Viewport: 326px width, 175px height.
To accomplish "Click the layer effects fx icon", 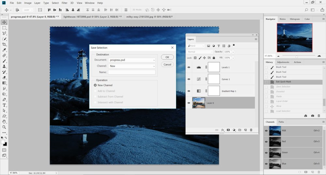I will pyautogui.click(x=222, y=130).
